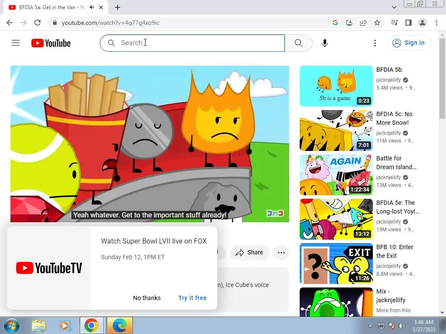Click the network tray icon
This screenshot has width=446, height=334.
[x=381, y=326]
